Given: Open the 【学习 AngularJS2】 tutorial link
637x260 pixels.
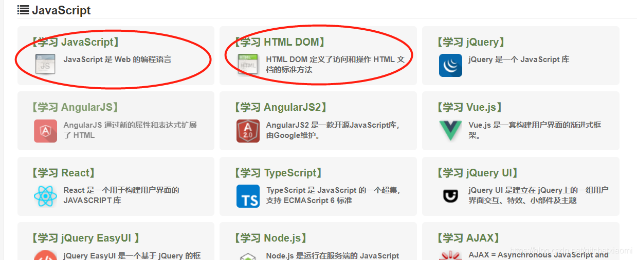Looking at the screenshot, I should [282, 107].
